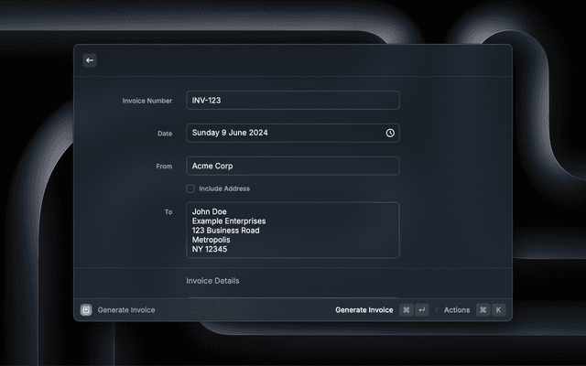Click the Invoice Number label
Viewport: 586px width, 366px height.
click(146, 101)
